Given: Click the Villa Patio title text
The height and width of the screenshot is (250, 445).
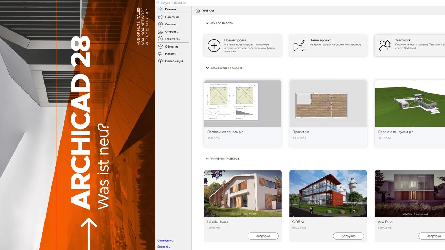Looking at the screenshot, I should point(385,222).
